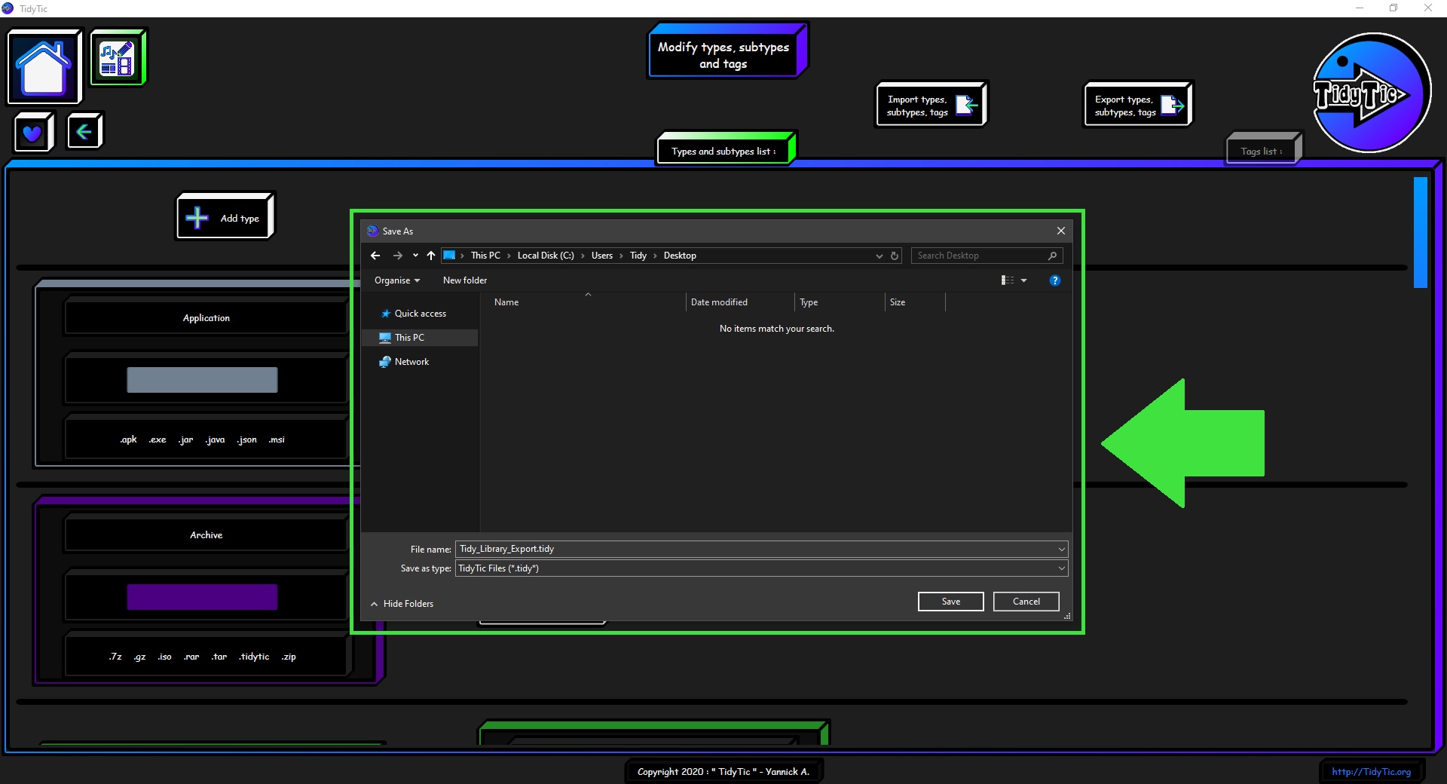This screenshot has width=1447, height=784.
Task: Close the Save As dialog
Action: coord(1060,231)
